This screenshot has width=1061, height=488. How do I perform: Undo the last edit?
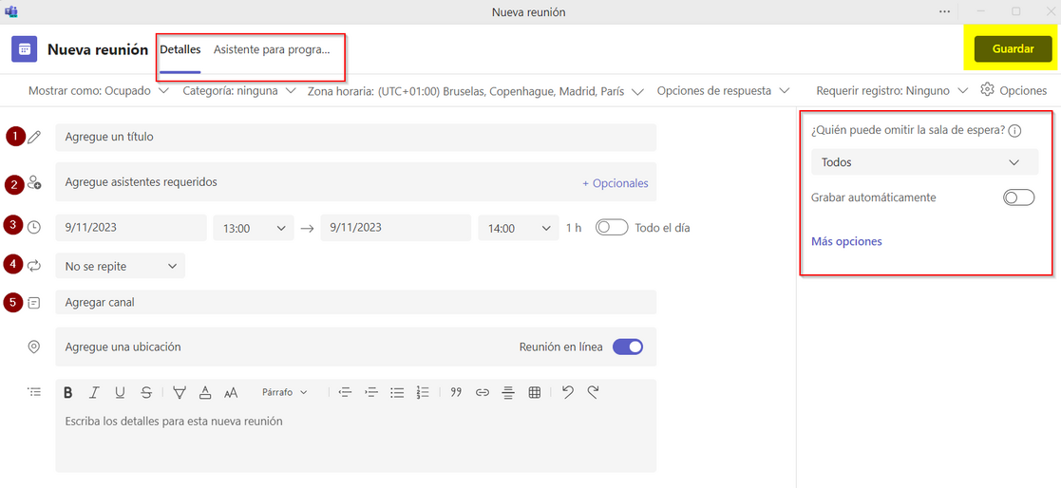point(568,392)
